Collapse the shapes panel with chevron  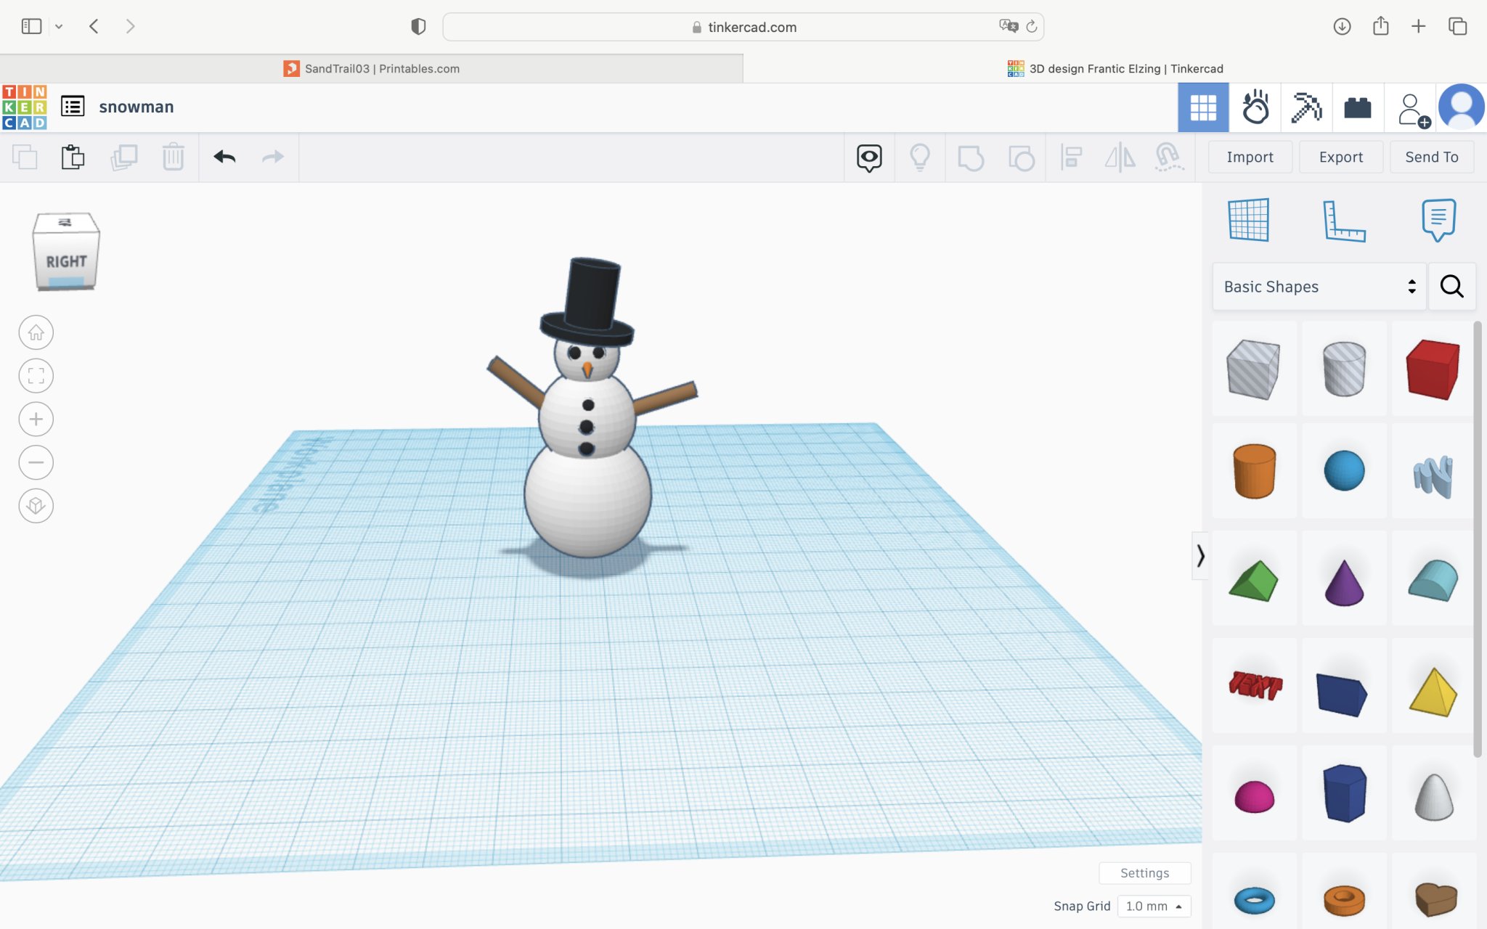[x=1199, y=557]
